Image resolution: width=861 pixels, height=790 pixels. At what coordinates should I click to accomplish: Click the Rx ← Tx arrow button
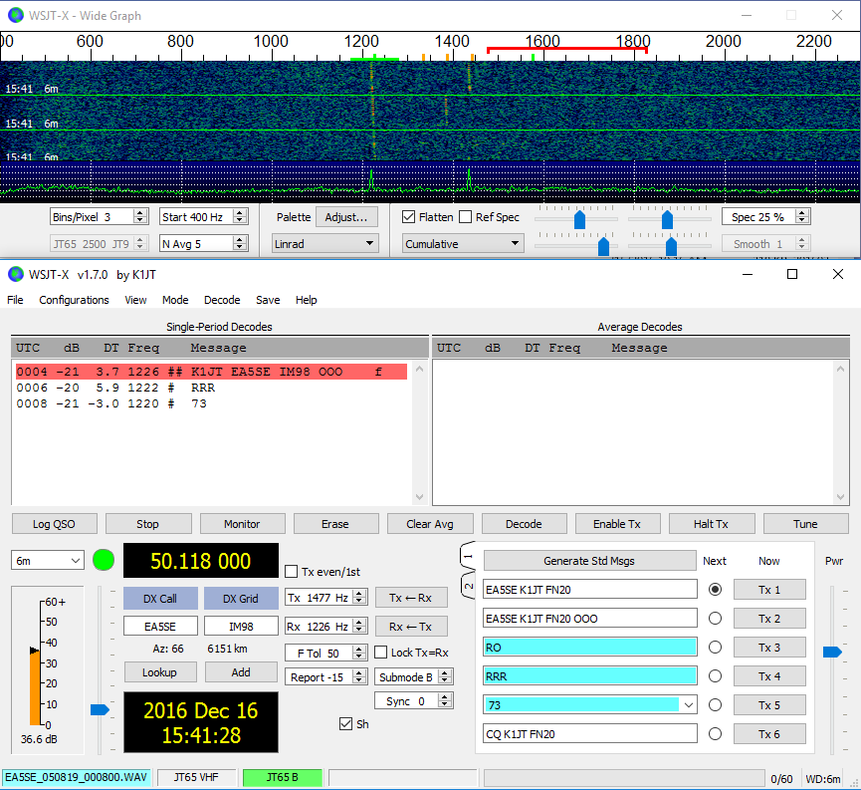(x=411, y=627)
